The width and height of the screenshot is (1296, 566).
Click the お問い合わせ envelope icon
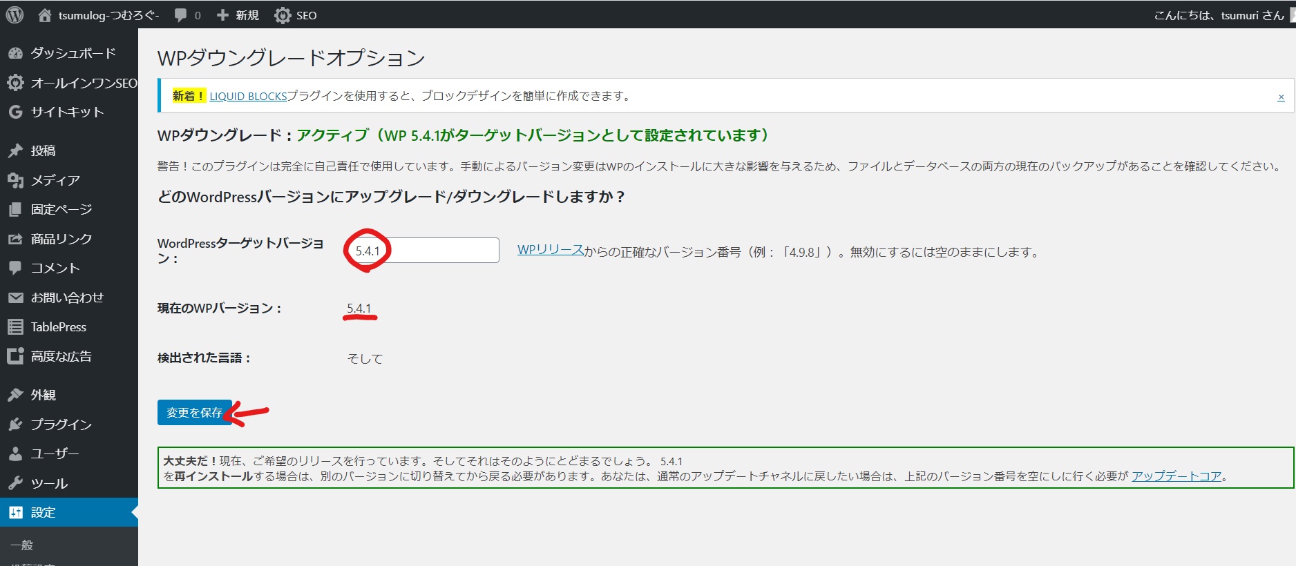[x=15, y=297]
